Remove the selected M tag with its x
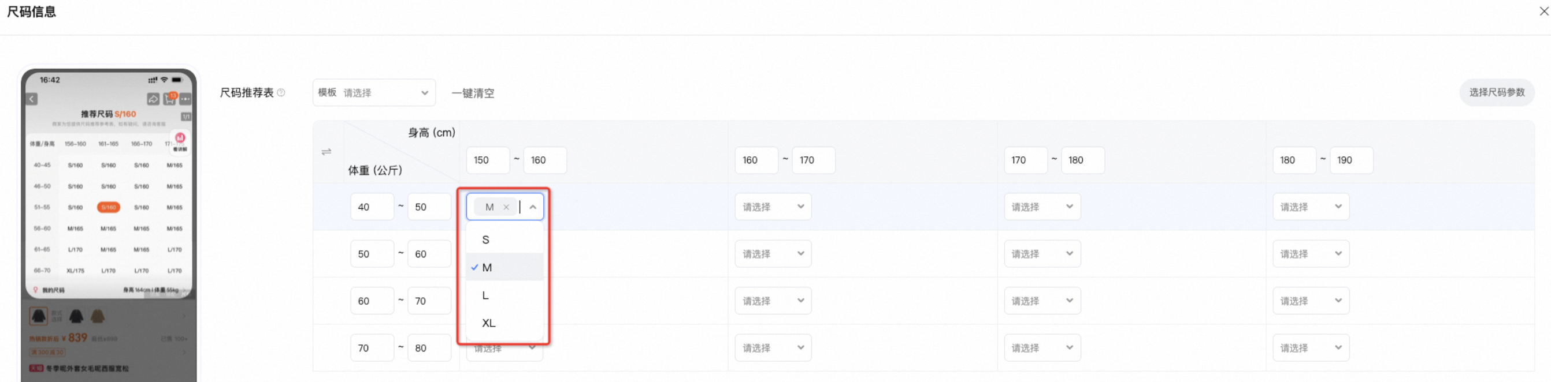 pos(506,207)
